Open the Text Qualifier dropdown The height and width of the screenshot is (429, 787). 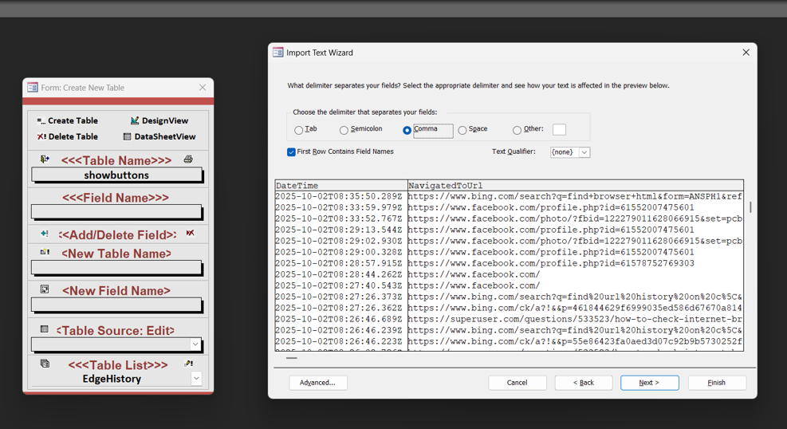[584, 152]
